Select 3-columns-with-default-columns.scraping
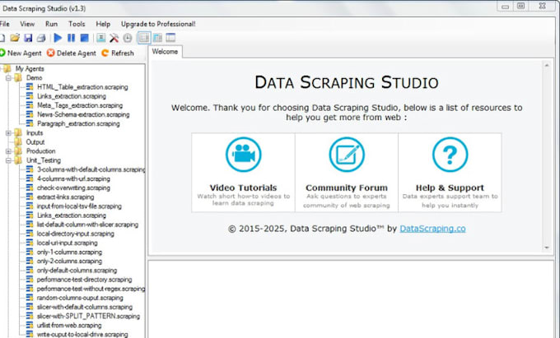Viewport: 560px width, 338px height. (91, 169)
